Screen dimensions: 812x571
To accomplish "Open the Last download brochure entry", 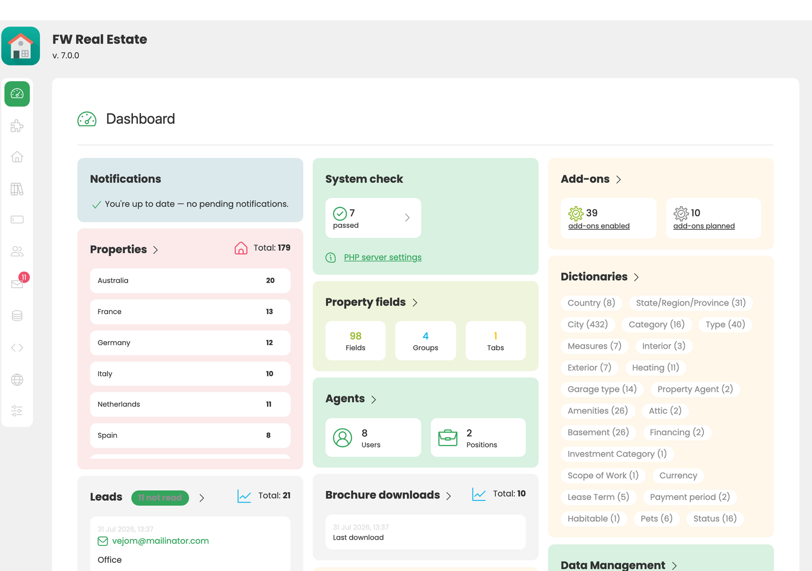I will (425, 532).
